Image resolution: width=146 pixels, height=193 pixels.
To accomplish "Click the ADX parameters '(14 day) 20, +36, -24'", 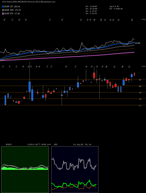I will (82, 144).
